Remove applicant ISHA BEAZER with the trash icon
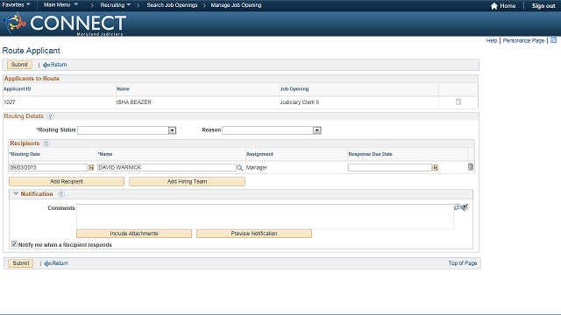Screen dimensions: 561x315 click(x=458, y=101)
